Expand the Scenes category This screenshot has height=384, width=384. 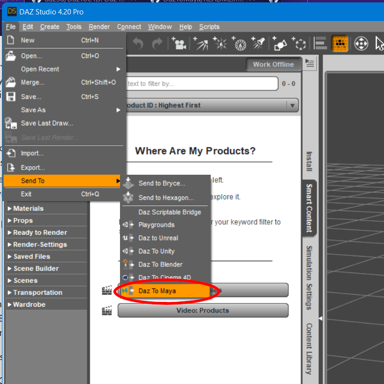click(46, 280)
